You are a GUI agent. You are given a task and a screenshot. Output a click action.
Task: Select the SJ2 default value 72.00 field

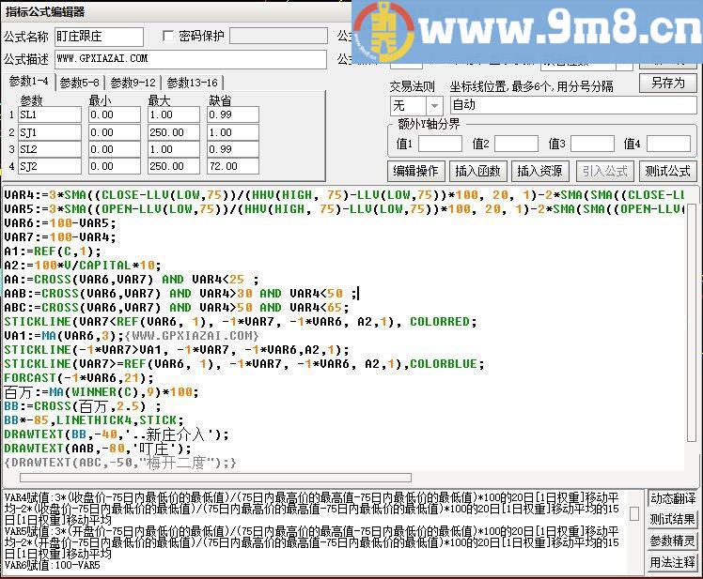point(232,166)
